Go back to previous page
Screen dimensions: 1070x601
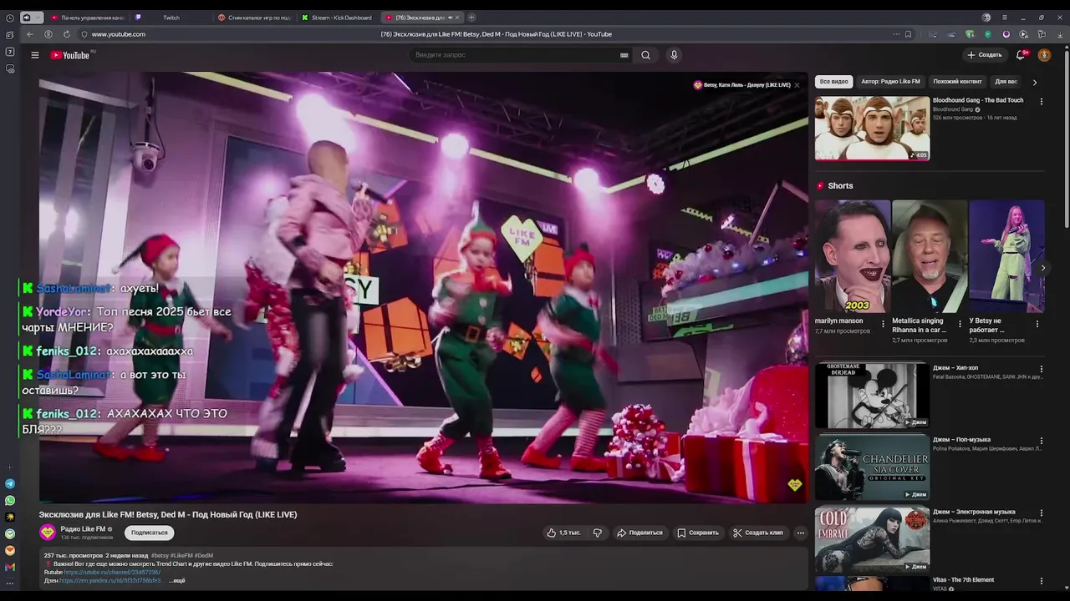coord(30,34)
